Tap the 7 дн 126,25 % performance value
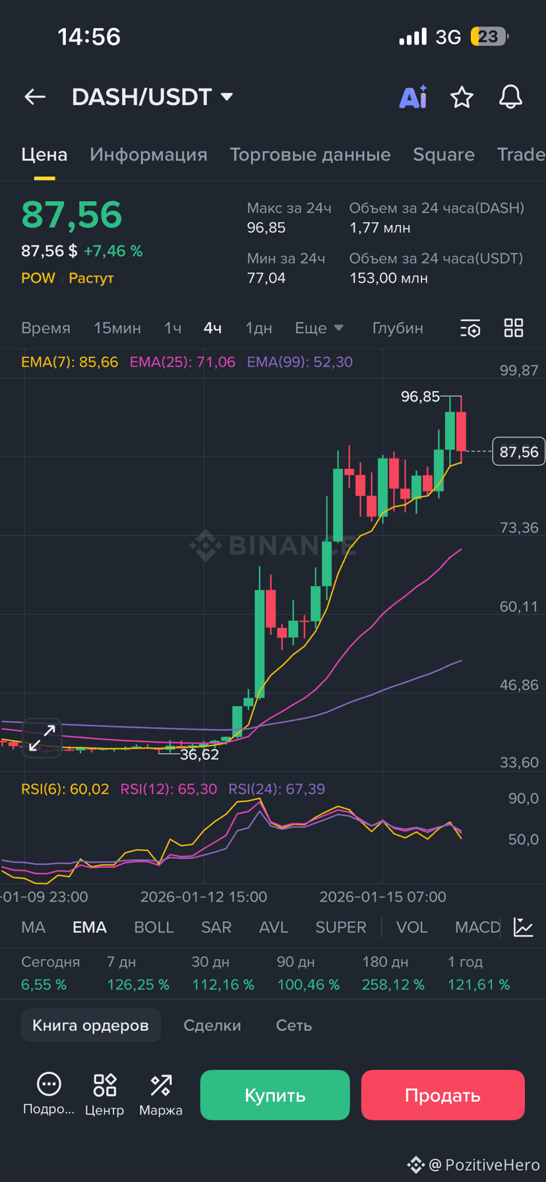Viewport: 546px width, 1182px height. click(138, 985)
